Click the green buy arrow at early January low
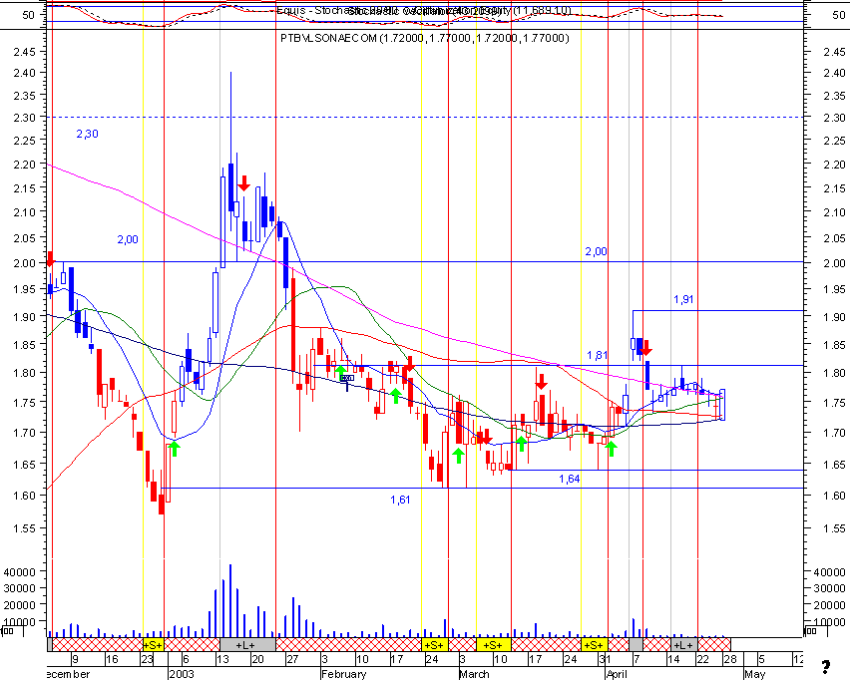 (174, 449)
